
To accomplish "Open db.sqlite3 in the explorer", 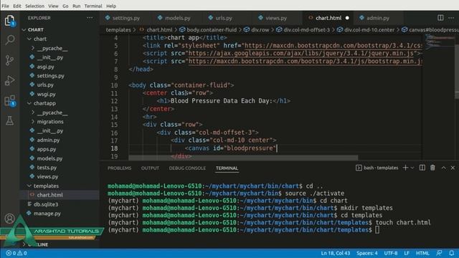I will pyautogui.click(x=46, y=204).
